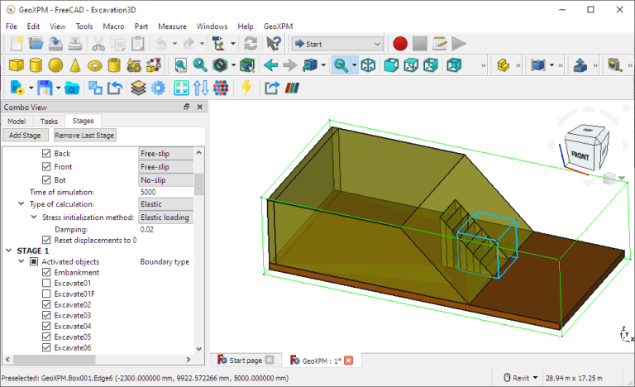The width and height of the screenshot is (635, 387).
Task: Click the stacked layers icon
Action: tap(138, 87)
